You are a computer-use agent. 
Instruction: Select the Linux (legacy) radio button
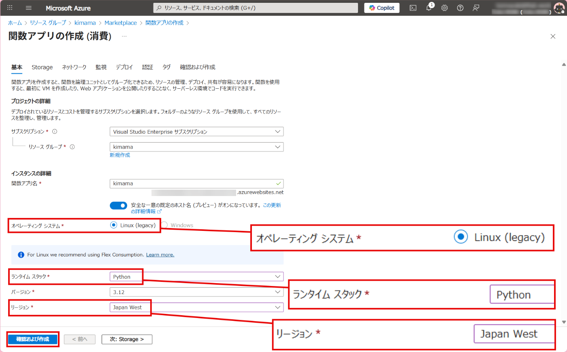coord(114,225)
